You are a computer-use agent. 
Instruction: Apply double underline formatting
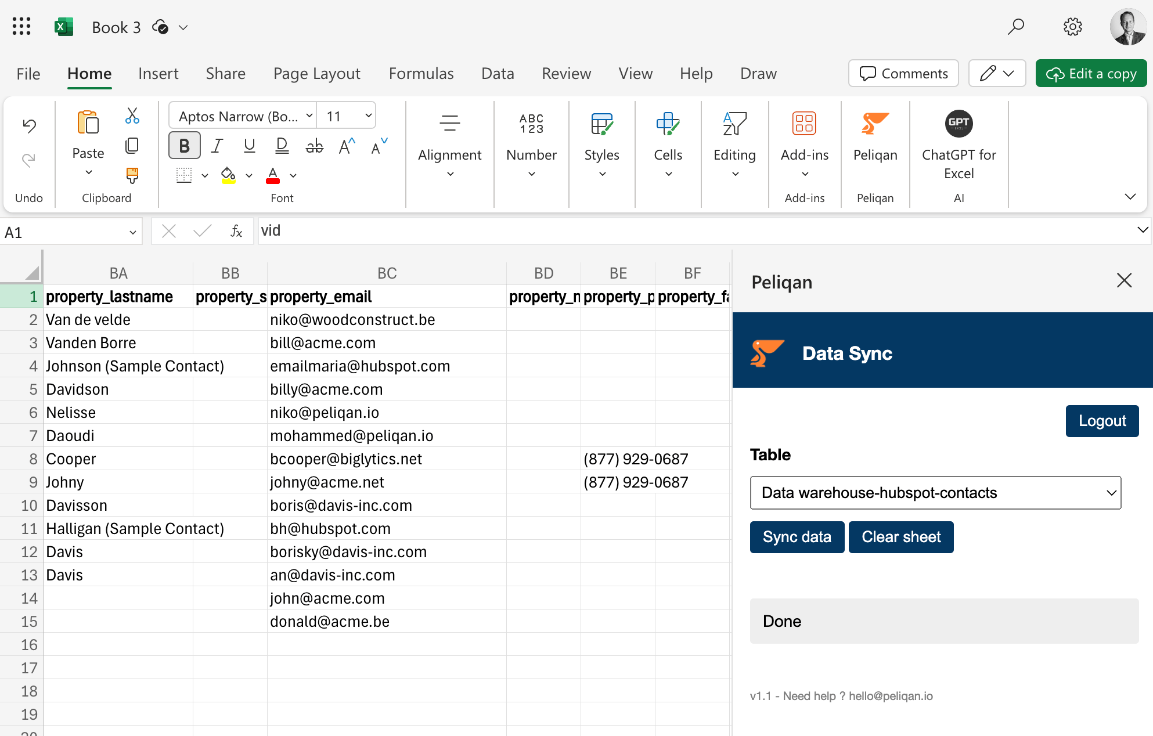282,146
